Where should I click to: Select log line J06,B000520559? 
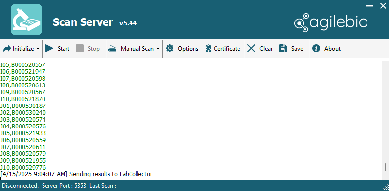point(23,140)
